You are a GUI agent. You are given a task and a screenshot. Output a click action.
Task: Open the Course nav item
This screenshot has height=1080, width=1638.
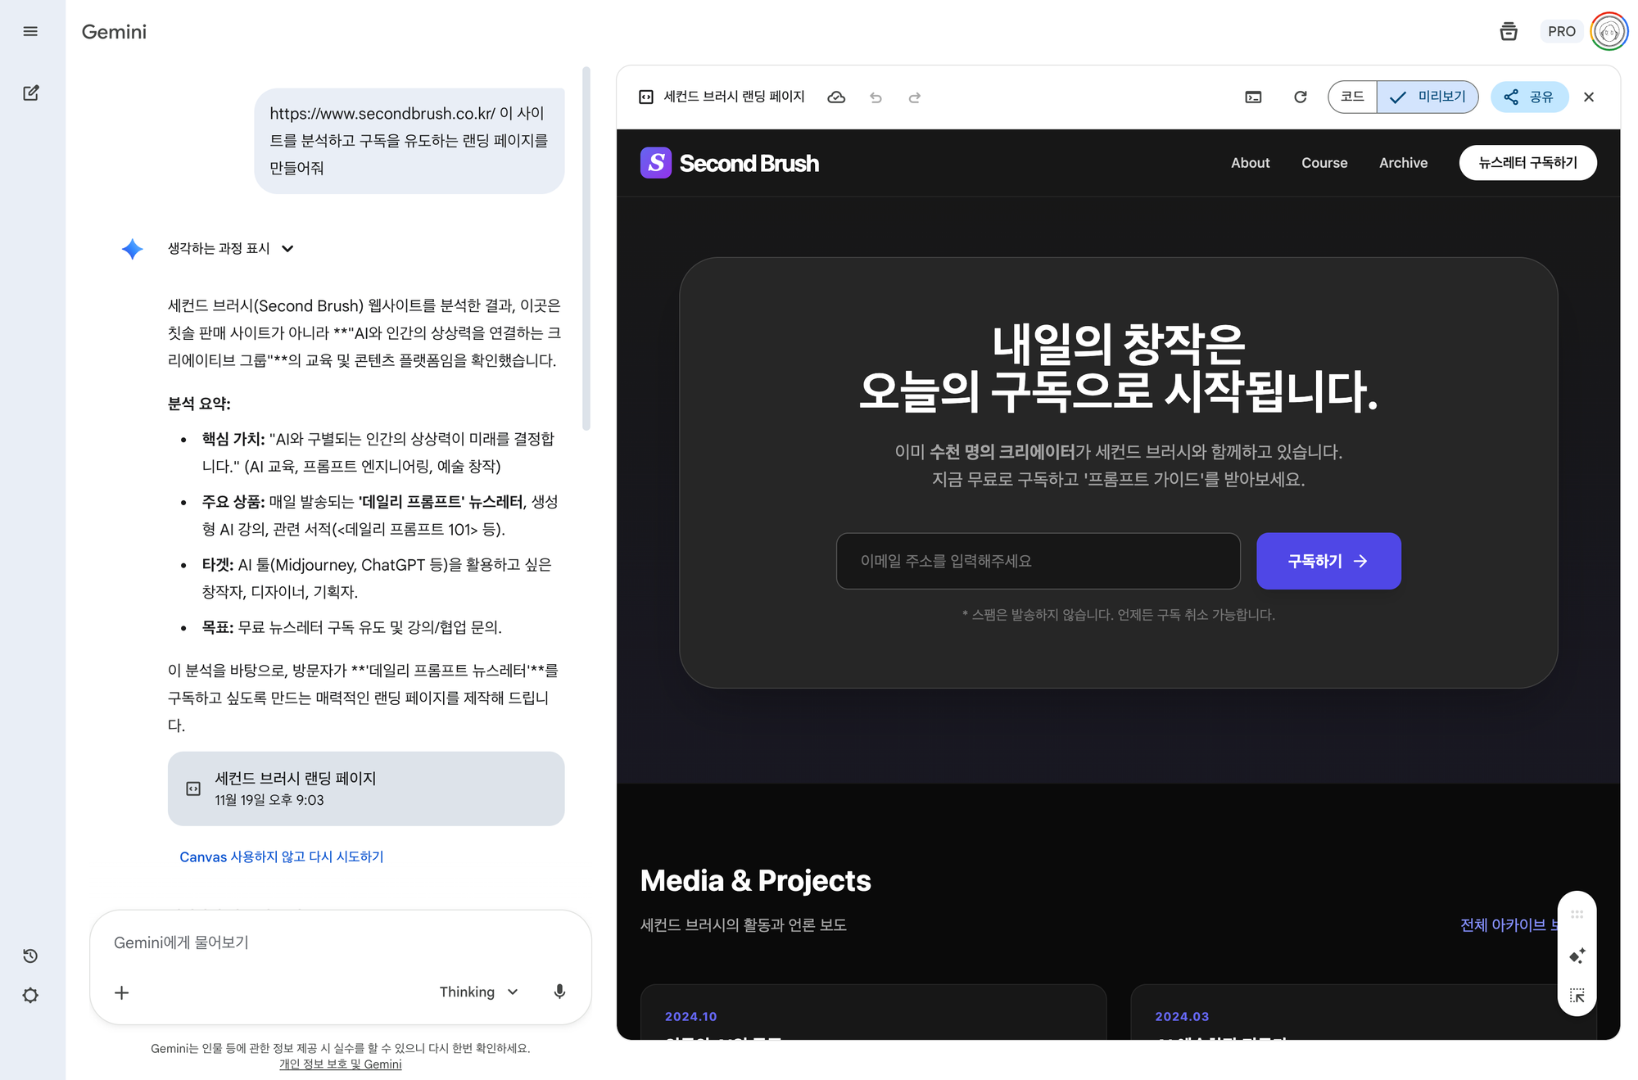click(1324, 163)
